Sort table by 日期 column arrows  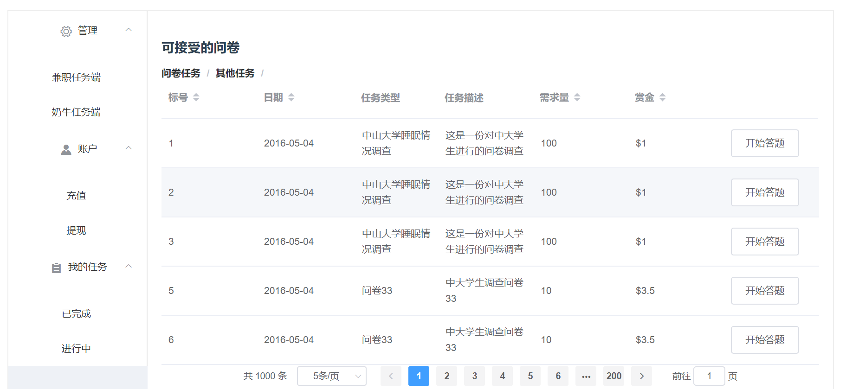(x=291, y=97)
